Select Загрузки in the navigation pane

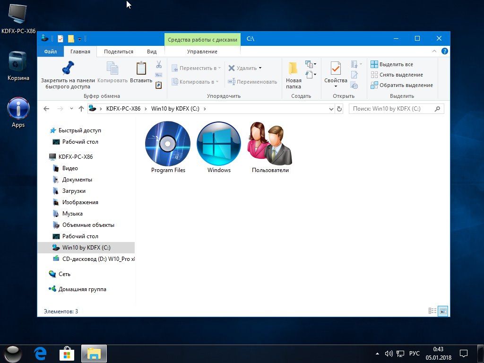pyautogui.click(x=74, y=191)
